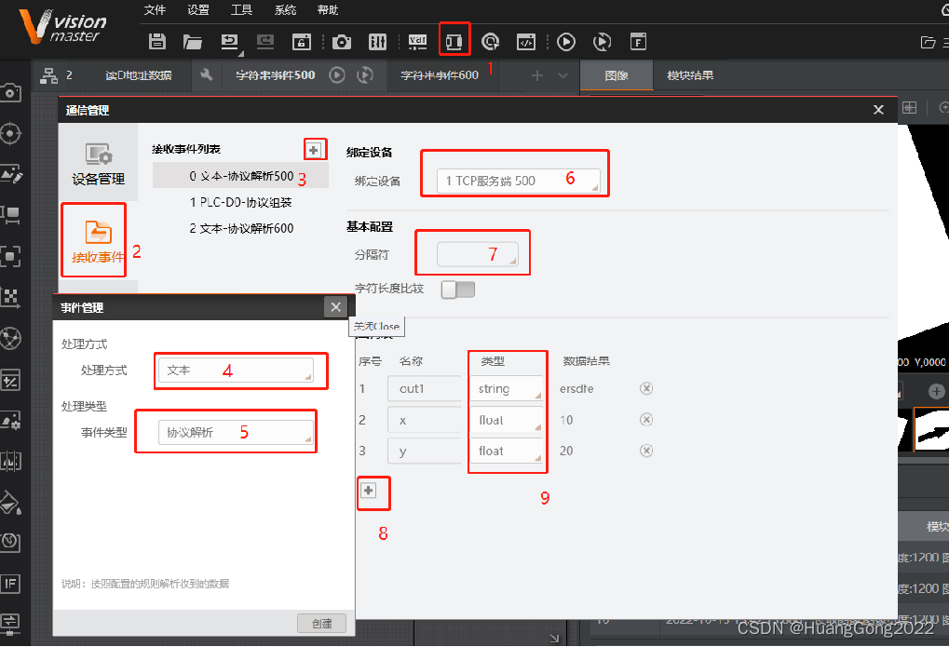Select event 2 文本-协议解析600
The height and width of the screenshot is (647, 949).
tap(241, 228)
